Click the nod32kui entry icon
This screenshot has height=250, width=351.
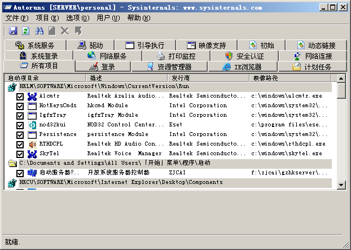click(x=32, y=125)
